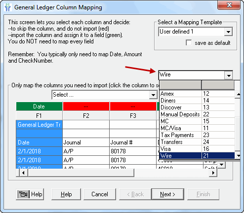Image resolution: width=244 pixels, height=213 pixels.
Task: Open the Select ... field dropdown
Action: [153, 95]
